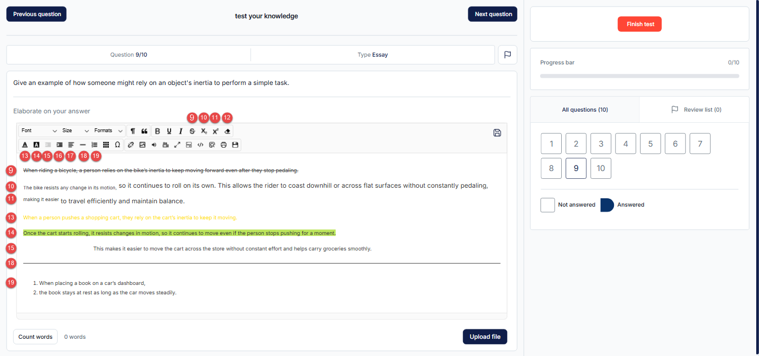
Task: Select the All questions tab
Action: (585, 109)
